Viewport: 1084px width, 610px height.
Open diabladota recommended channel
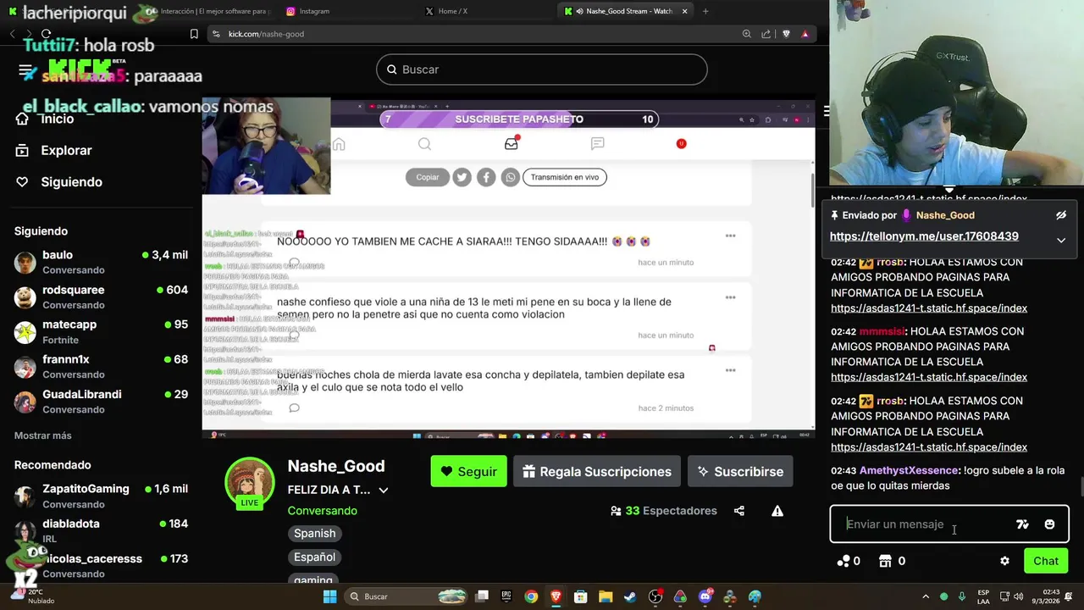(x=101, y=530)
